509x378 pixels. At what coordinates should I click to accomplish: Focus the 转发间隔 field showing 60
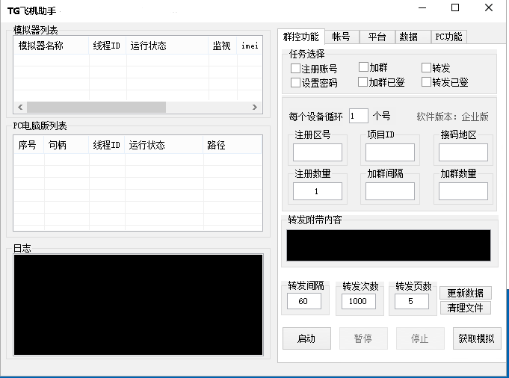coord(303,301)
